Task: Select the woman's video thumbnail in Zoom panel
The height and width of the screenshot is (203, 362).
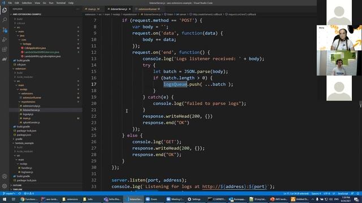Action: pos(339,38)
